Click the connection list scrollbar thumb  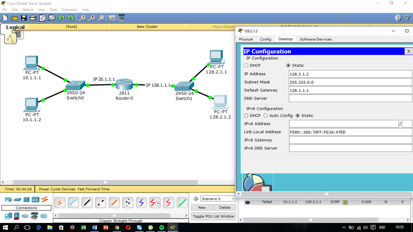tap(114, 216)
